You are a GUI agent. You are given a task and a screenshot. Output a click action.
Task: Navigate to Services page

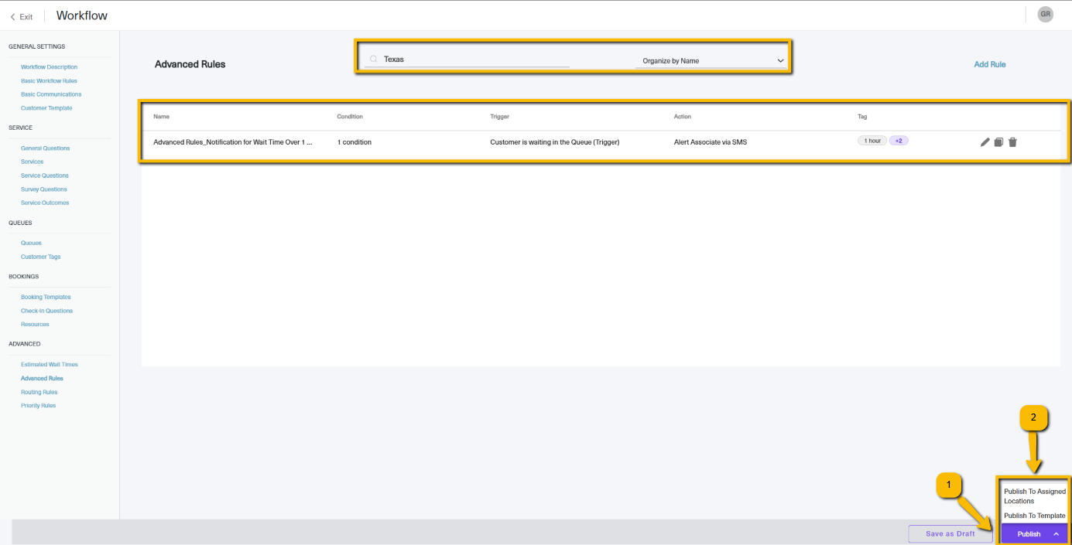coord(33,162)
